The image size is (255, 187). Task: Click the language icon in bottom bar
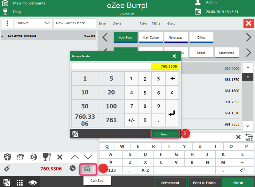pyautogui.click(x=7, y=183)
